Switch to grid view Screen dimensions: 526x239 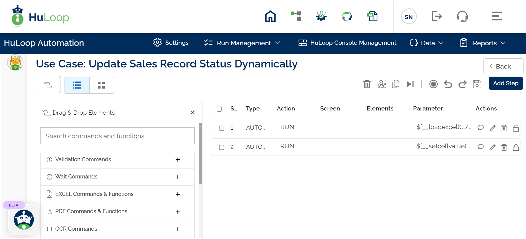tap(102, 85)
